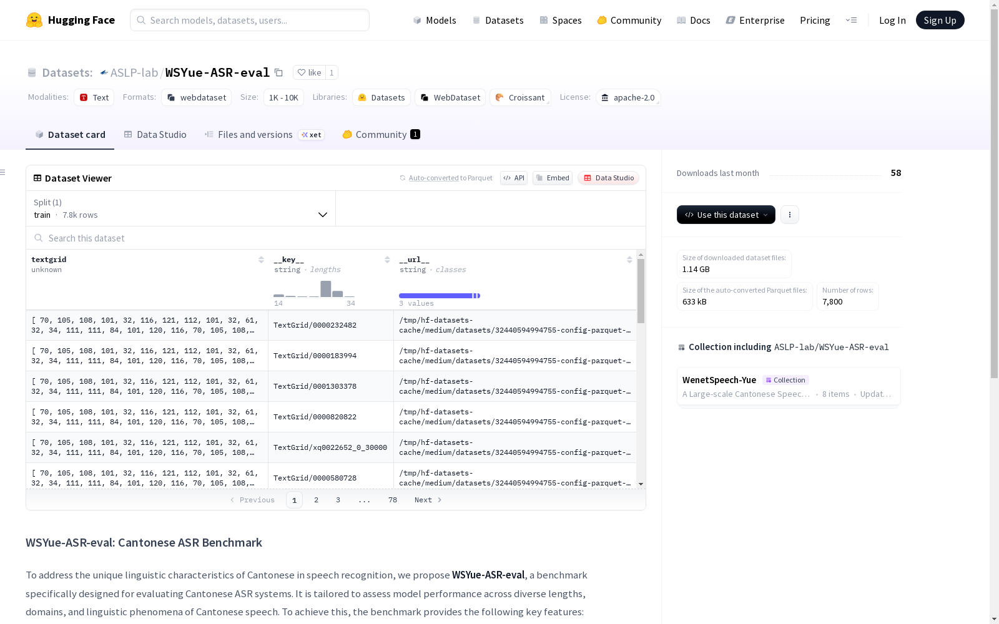Switch to the Dataset card tab
Viewport: 999px width, 624px height.
[70, 135]
